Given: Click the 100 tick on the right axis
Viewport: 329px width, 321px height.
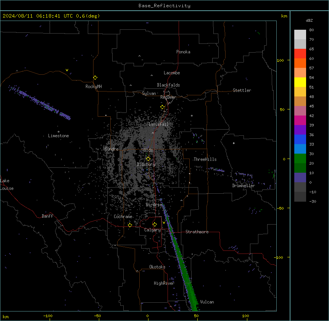Looking at the screenshot, I should pyautogui.click(x=280, y=60).
